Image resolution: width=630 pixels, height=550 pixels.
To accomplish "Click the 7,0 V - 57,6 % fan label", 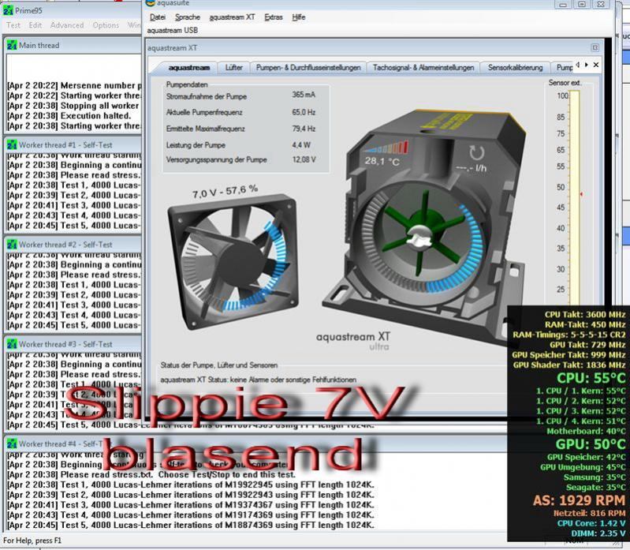I will point(225,192).
